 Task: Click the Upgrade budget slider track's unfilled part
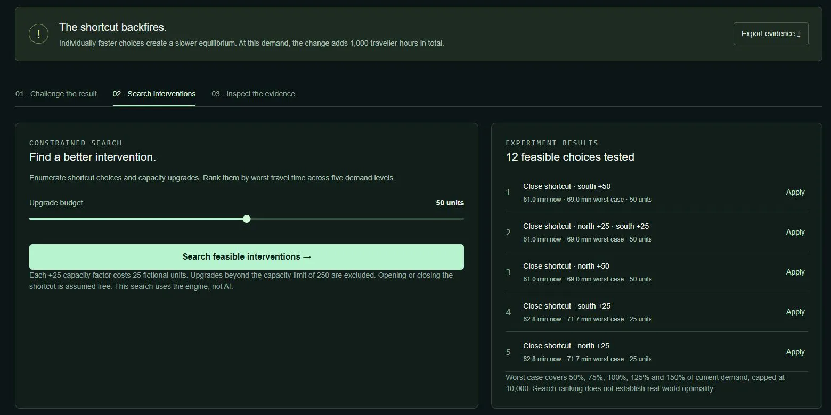coord(357,219)
